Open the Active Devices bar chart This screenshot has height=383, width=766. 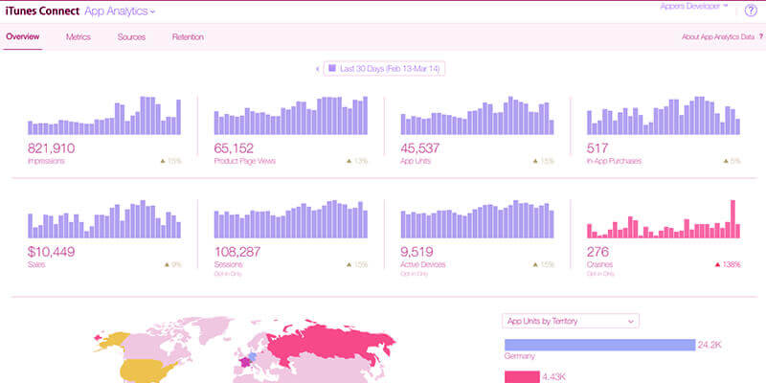tap(477, 219)
